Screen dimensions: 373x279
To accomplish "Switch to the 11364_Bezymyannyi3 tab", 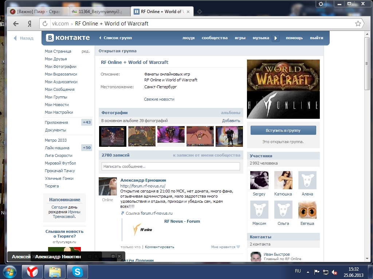I will pyautogui.click(x=100, y=12).
